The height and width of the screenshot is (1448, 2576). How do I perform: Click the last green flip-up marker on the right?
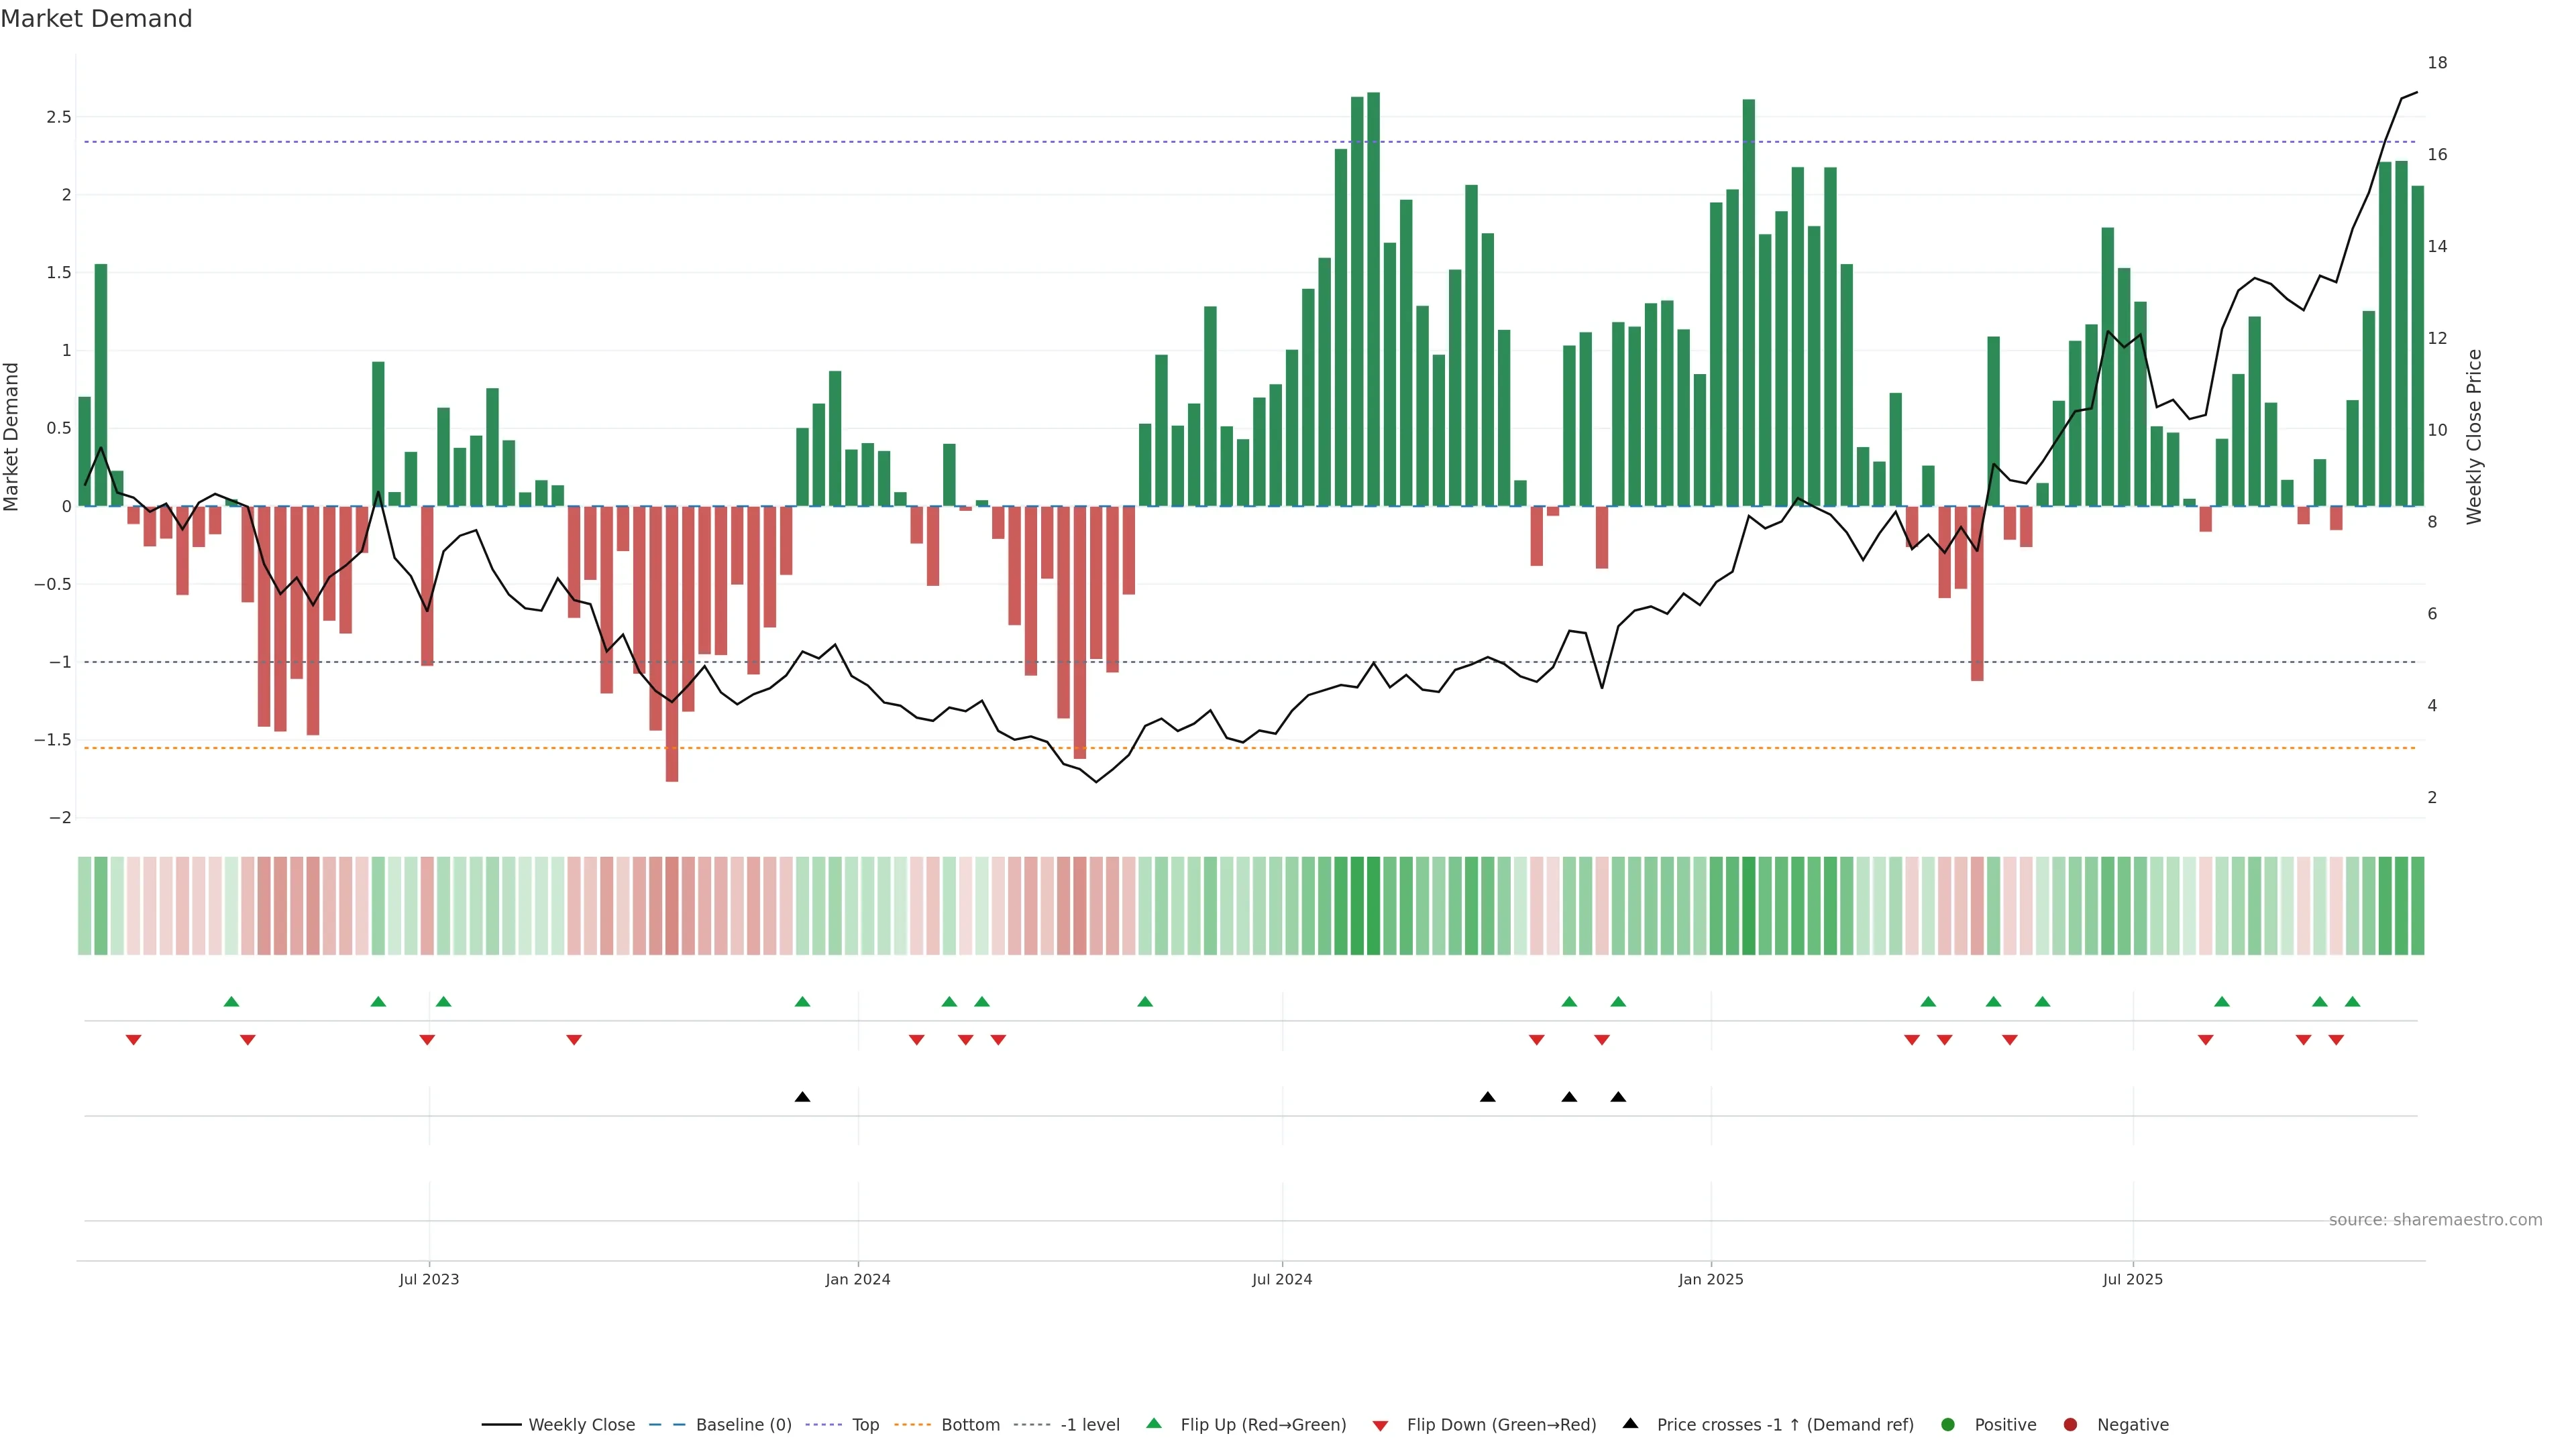click(x=2352, y=1002)
